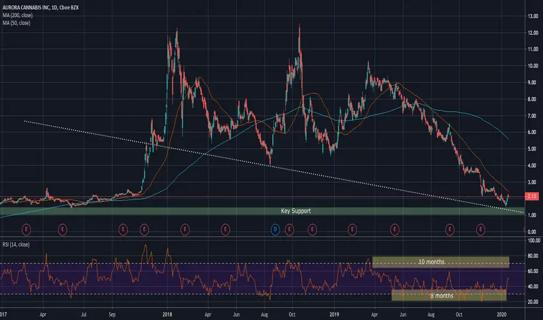Click the 2020 label on the time axis

pyautogui.click(x=502, y=314)
